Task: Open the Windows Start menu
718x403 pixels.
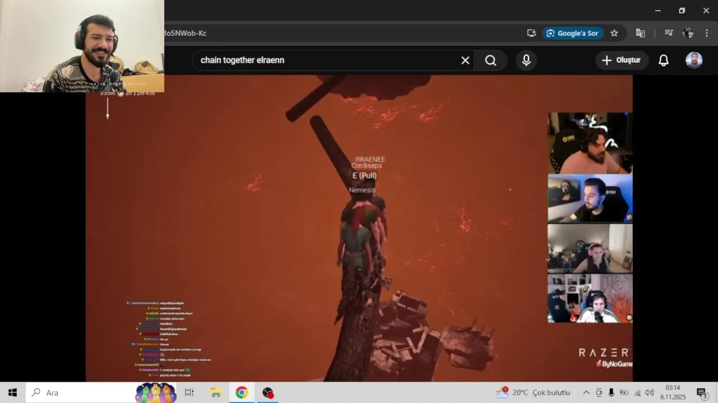Action: 12,392
